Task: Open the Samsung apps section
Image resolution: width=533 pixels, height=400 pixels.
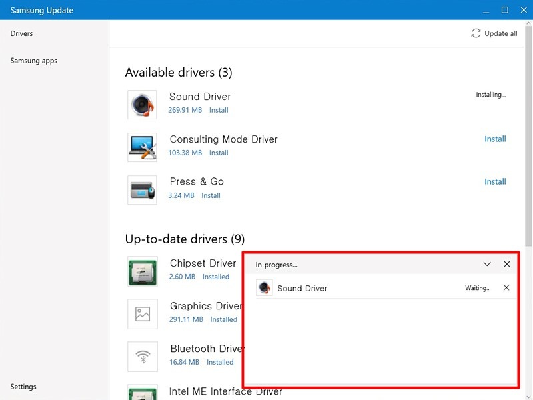Action: 34,61
